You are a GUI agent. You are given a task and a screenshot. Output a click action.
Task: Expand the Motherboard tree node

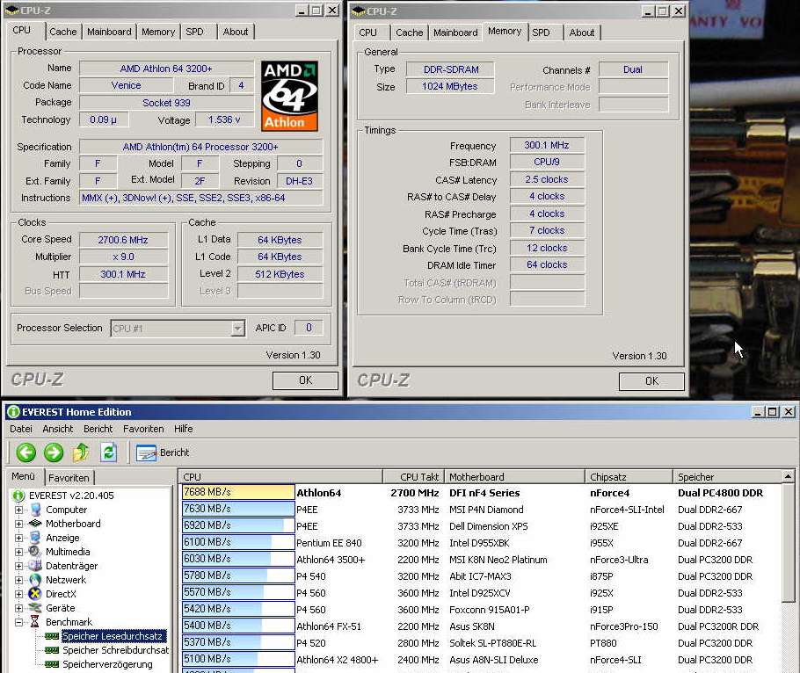18,524
